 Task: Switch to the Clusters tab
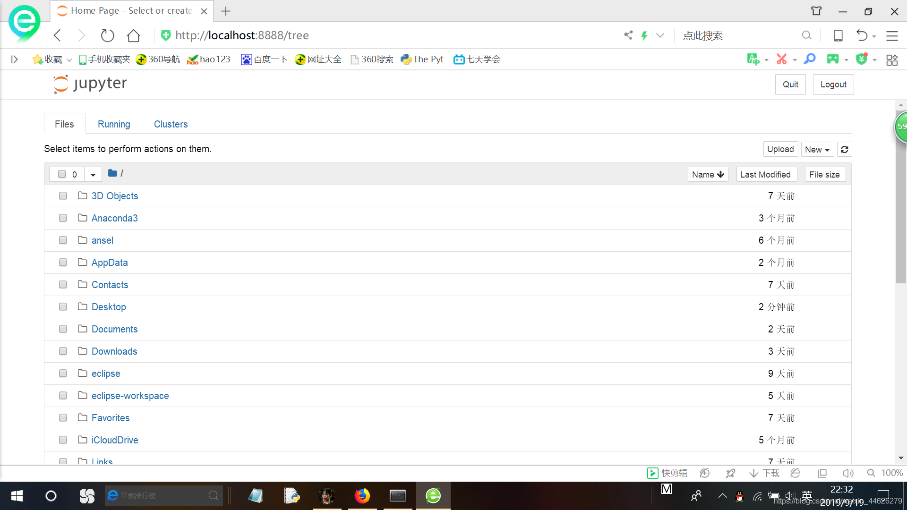click(171, 124)
